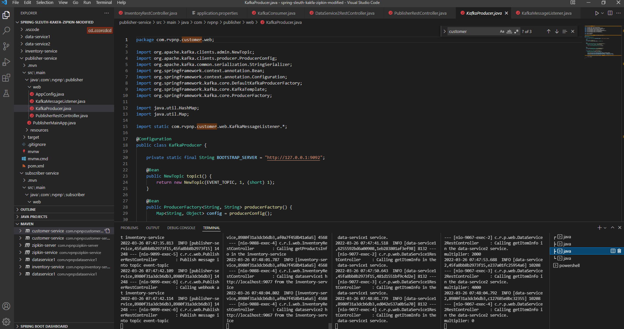Go to next find match
Viewport: 624px width, 329px height.
coord(557,31)
